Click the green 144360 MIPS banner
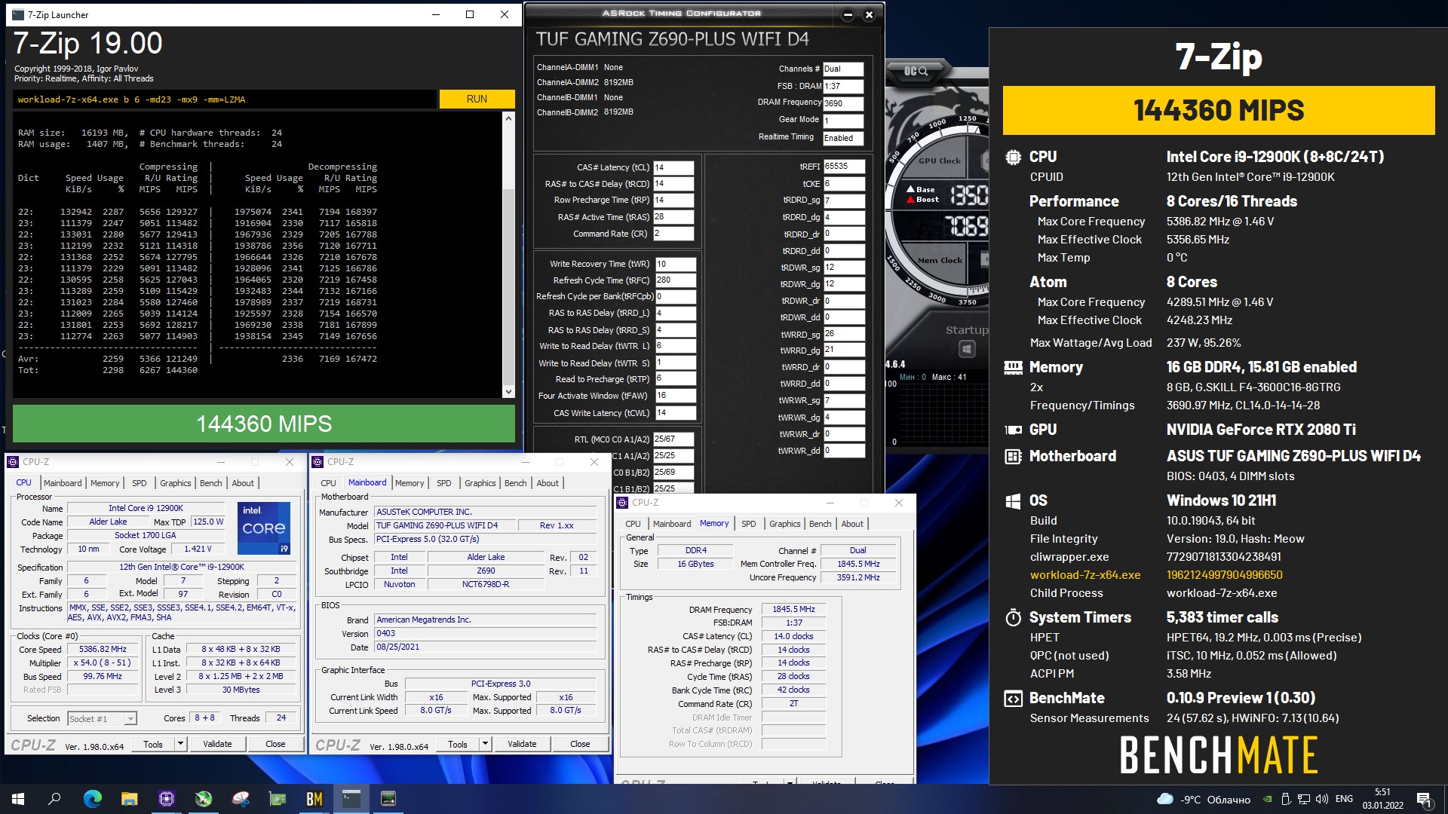 [x=264, y=424]
